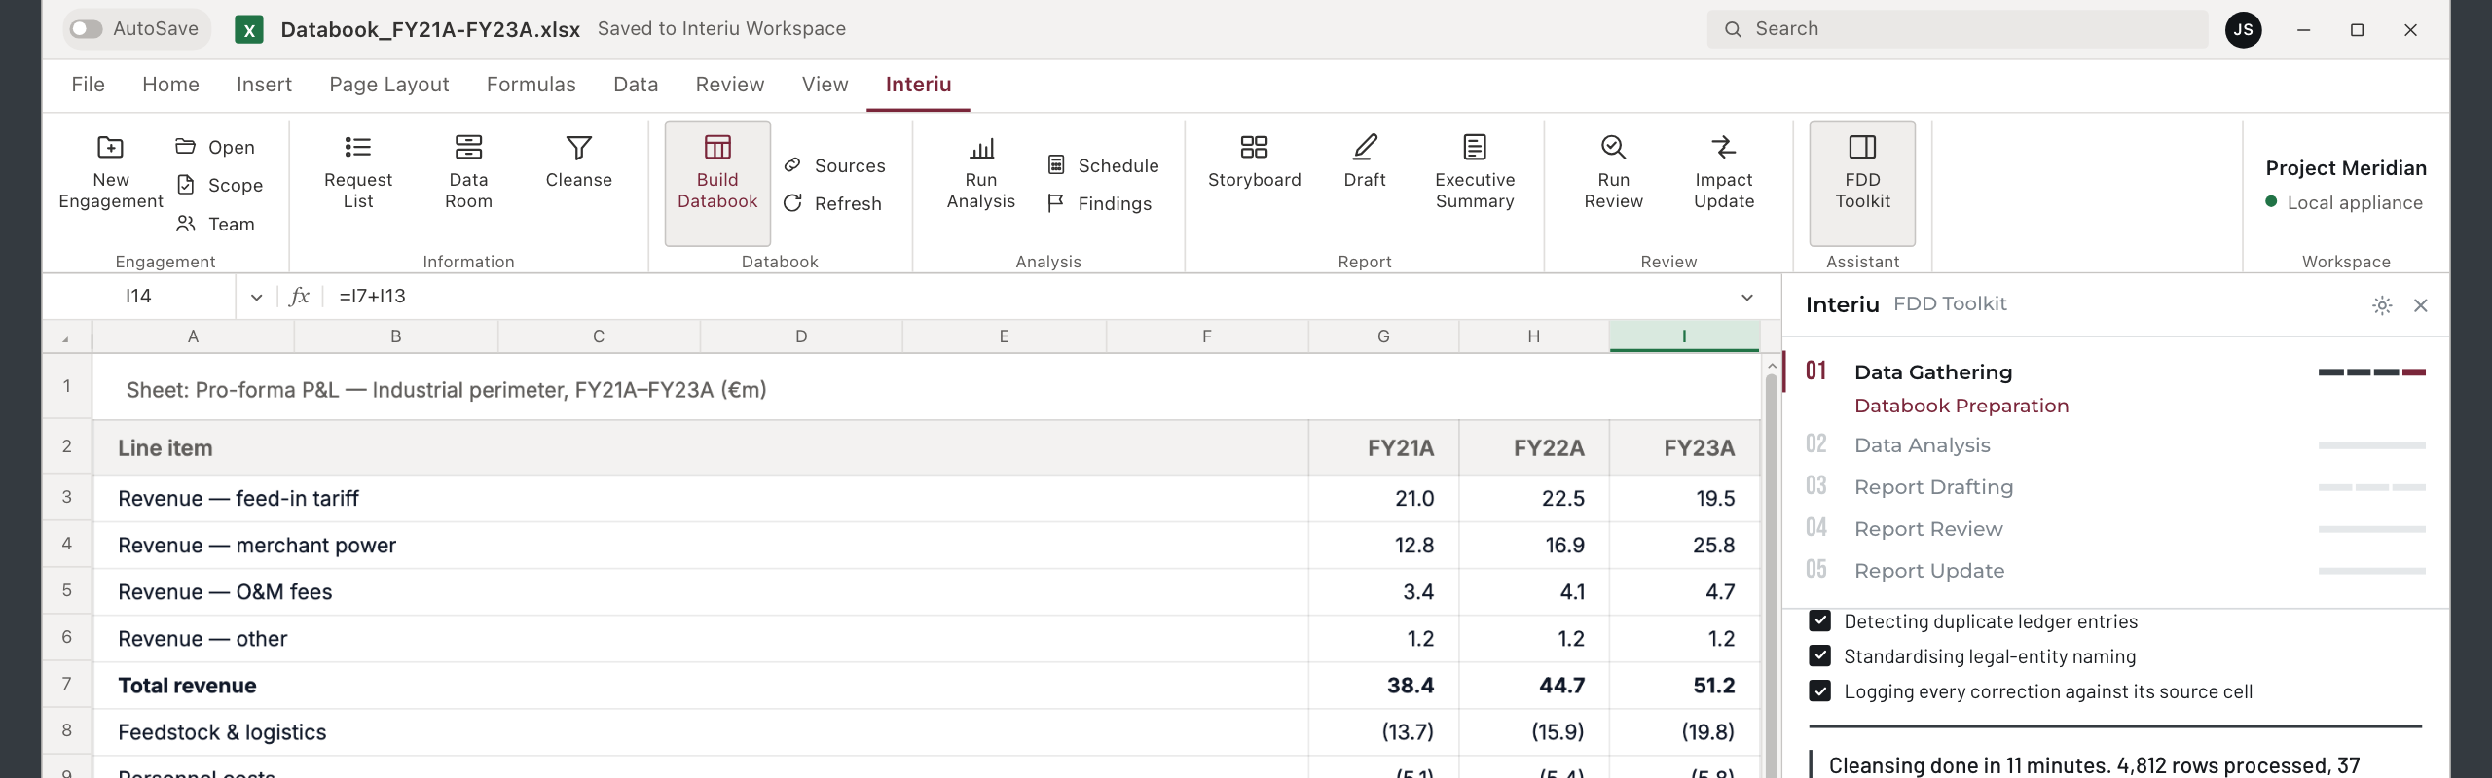Expand the formula bar chevron
This screenshot has width=2492, height=778.
(1746, 297)
